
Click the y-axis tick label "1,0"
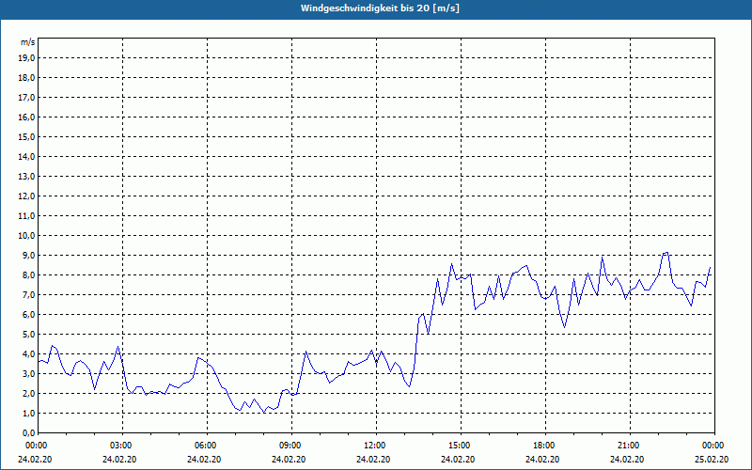[x=28, y=414]
